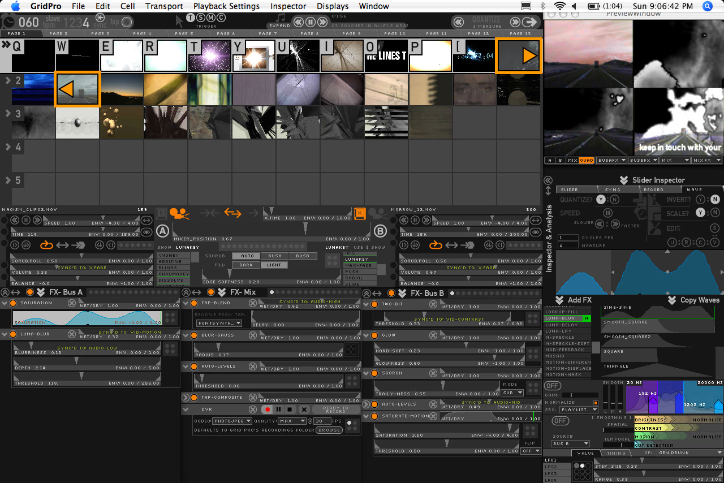Toggle the FX- Bus A orange enable dot
Screen dimensions: 724x483
(30, 292)
